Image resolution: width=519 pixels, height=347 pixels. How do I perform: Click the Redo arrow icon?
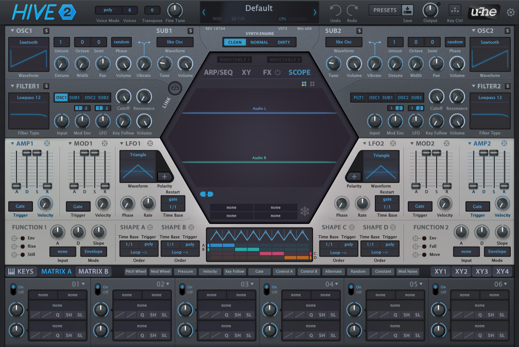pos(352,10)
